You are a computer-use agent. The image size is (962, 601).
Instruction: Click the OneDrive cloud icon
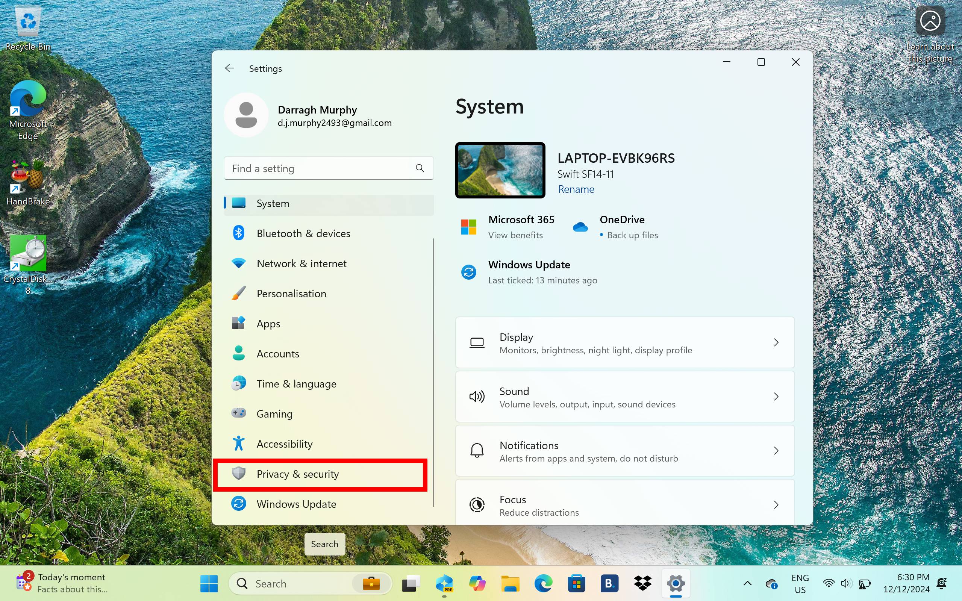click(580, 227)
